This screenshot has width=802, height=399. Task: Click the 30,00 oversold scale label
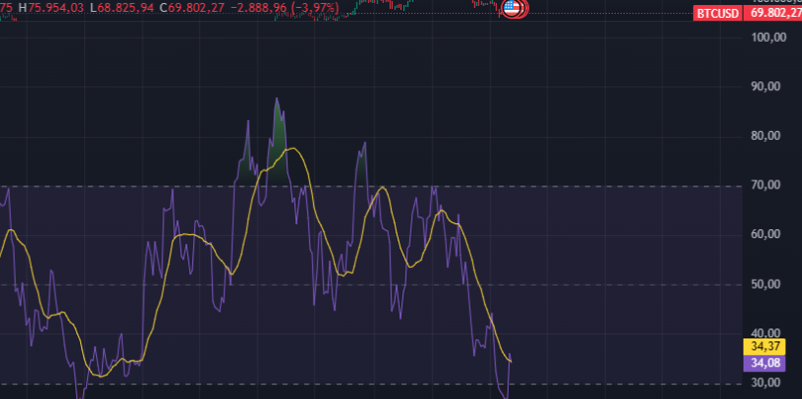coord(768,383)
